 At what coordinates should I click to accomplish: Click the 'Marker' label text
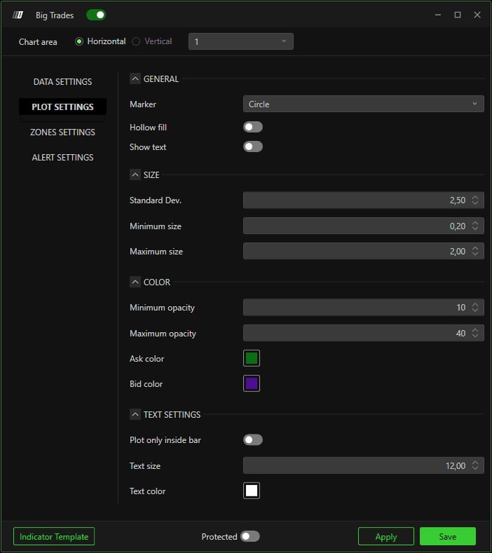pos(143,104)
